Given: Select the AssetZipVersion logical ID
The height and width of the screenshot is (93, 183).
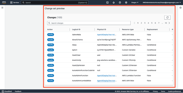Looking at the screenshot, I should 79,65.
